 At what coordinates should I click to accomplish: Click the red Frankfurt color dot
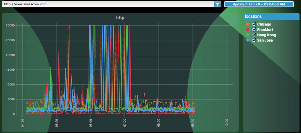tap(248, 30)
